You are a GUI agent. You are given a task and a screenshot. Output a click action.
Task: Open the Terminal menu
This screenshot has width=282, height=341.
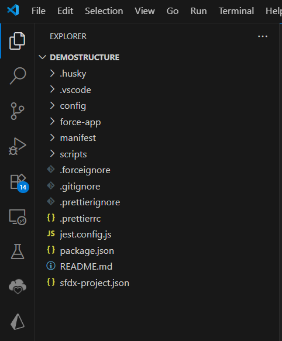(236, 11)
